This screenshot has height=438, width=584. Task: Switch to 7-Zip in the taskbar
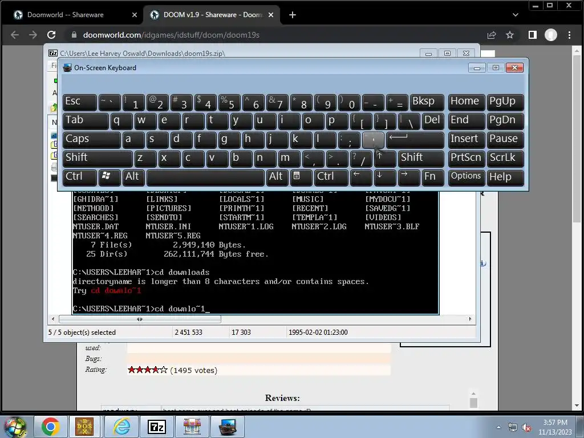pyautogui.click(x=156, y=427)
